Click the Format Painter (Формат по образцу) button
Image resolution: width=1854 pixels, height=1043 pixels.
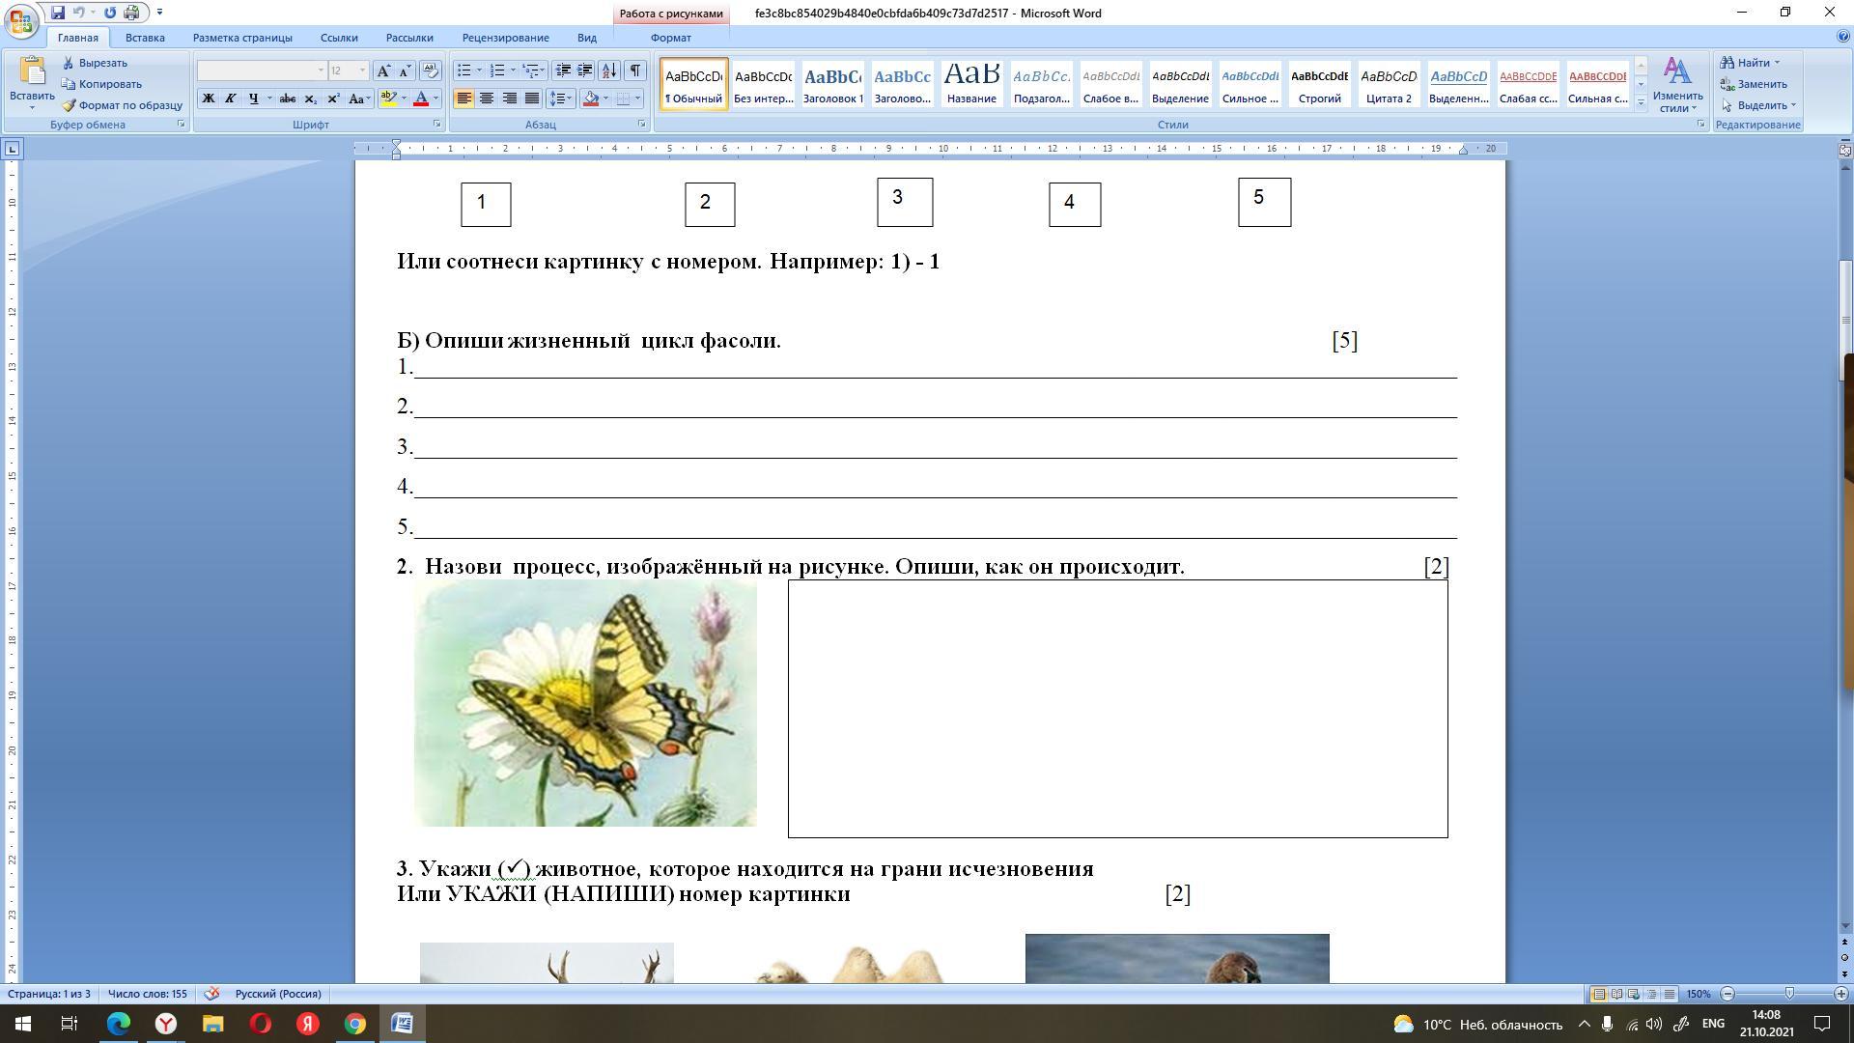pos(123,105)
